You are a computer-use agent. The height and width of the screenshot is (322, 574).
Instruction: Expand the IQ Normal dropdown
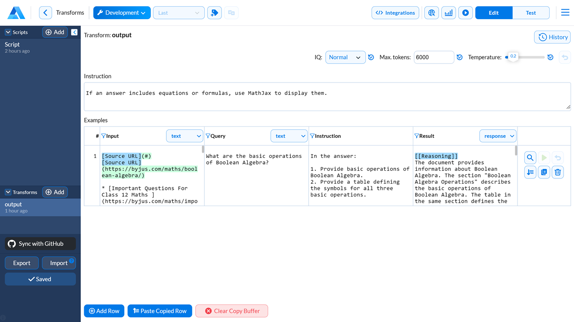coord(345,57)
